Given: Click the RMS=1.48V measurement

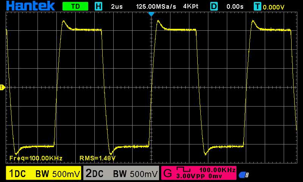Looking at the screenshot, I should (97, 158).
